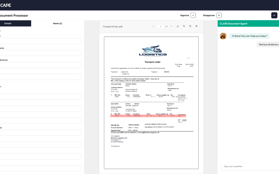Disapprove the document with the X button
The width and height of the screenshot is (279, 174).
click(x=219, y=15)
